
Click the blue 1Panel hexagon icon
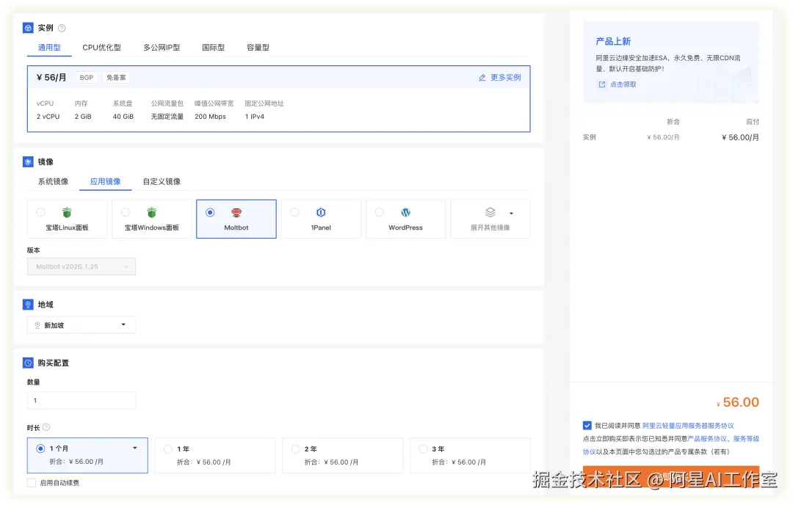click(x=321, y=212)
